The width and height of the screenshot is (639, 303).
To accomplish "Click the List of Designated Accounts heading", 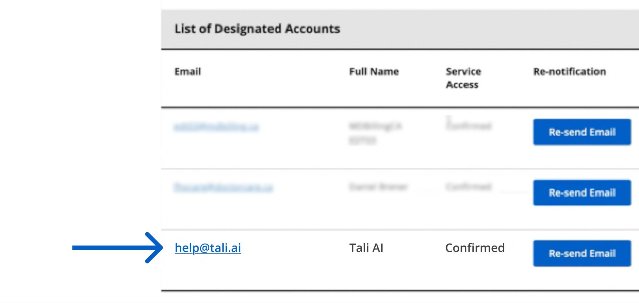I will (x=257, y=29).
